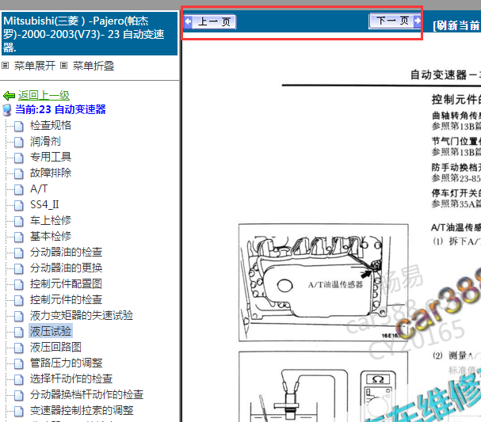Click the page icon beside 液压回路图
481x422 pixels.
[x=19, y=348]
